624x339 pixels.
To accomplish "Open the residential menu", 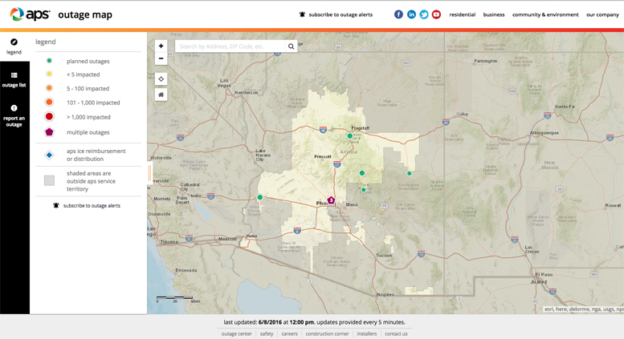I will tap(462, 14).
